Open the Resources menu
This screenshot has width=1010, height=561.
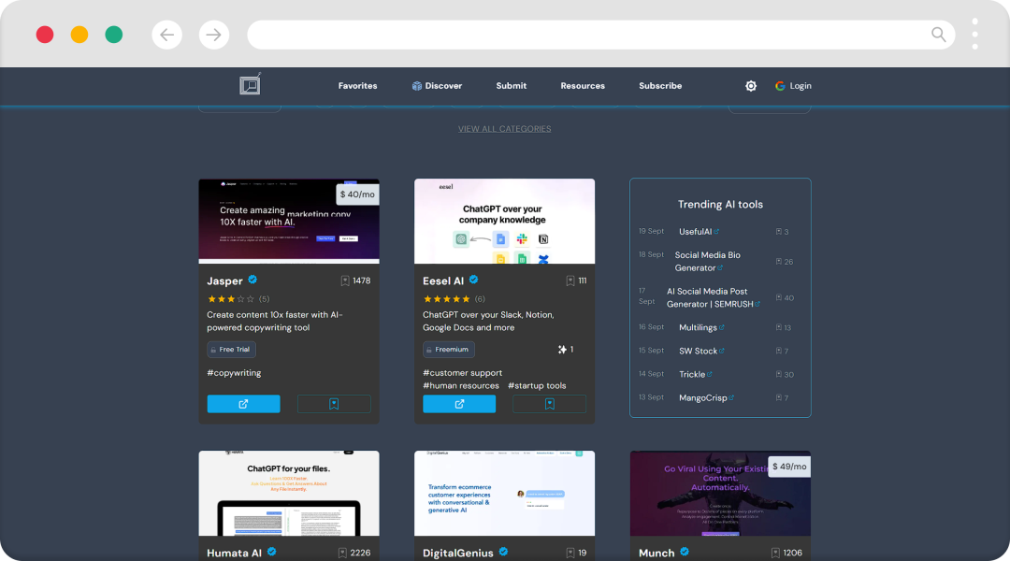pos(583,86)
